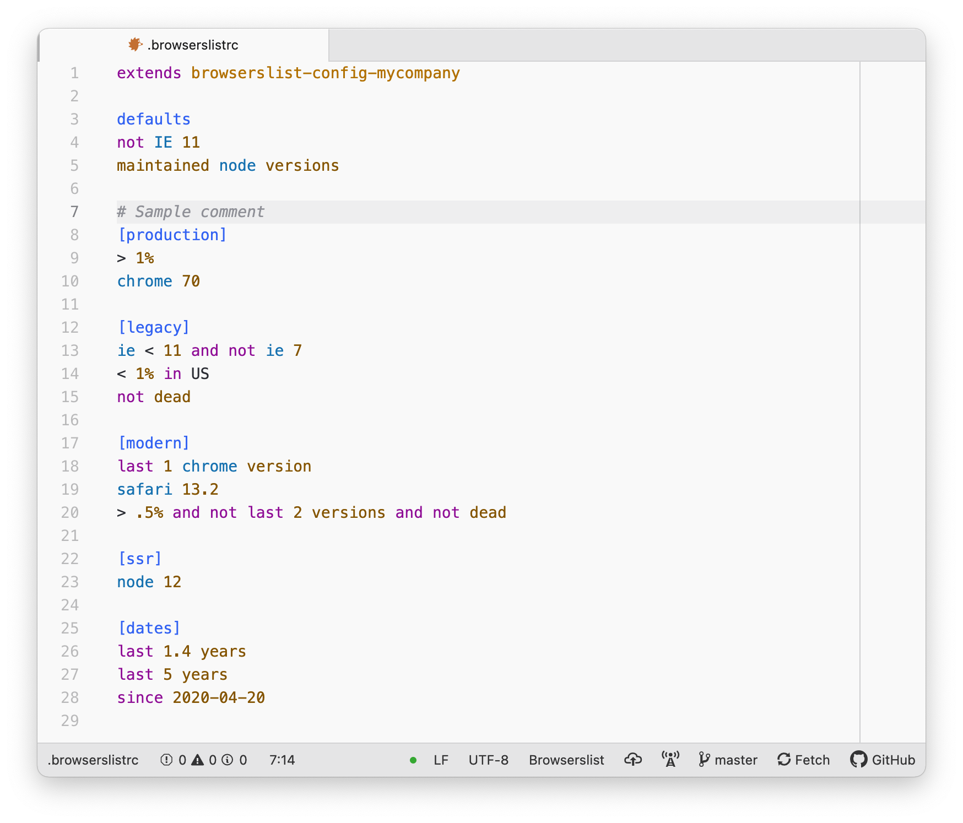This screenshot has height=823, width=963.
Task: Open cursor position 7:14 indicator
Action: (x=282, y=760)
